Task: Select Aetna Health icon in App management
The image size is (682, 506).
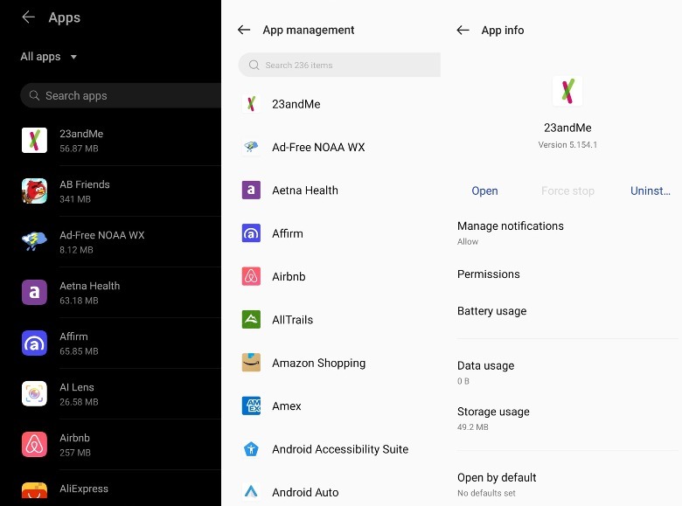Action: [x=251, y=190]
